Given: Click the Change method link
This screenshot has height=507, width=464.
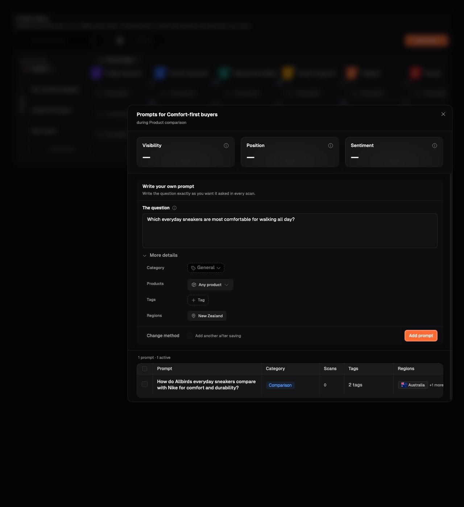Looking at the screenshot, I should click(163, 336).
